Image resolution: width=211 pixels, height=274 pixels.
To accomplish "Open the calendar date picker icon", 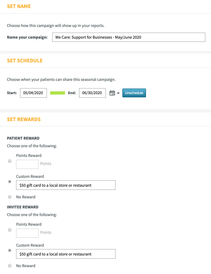I will coord(112,93).
